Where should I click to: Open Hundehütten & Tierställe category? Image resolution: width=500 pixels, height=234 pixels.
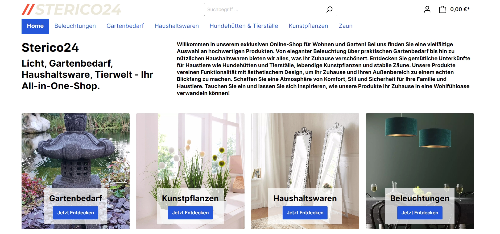click(244, 26)
